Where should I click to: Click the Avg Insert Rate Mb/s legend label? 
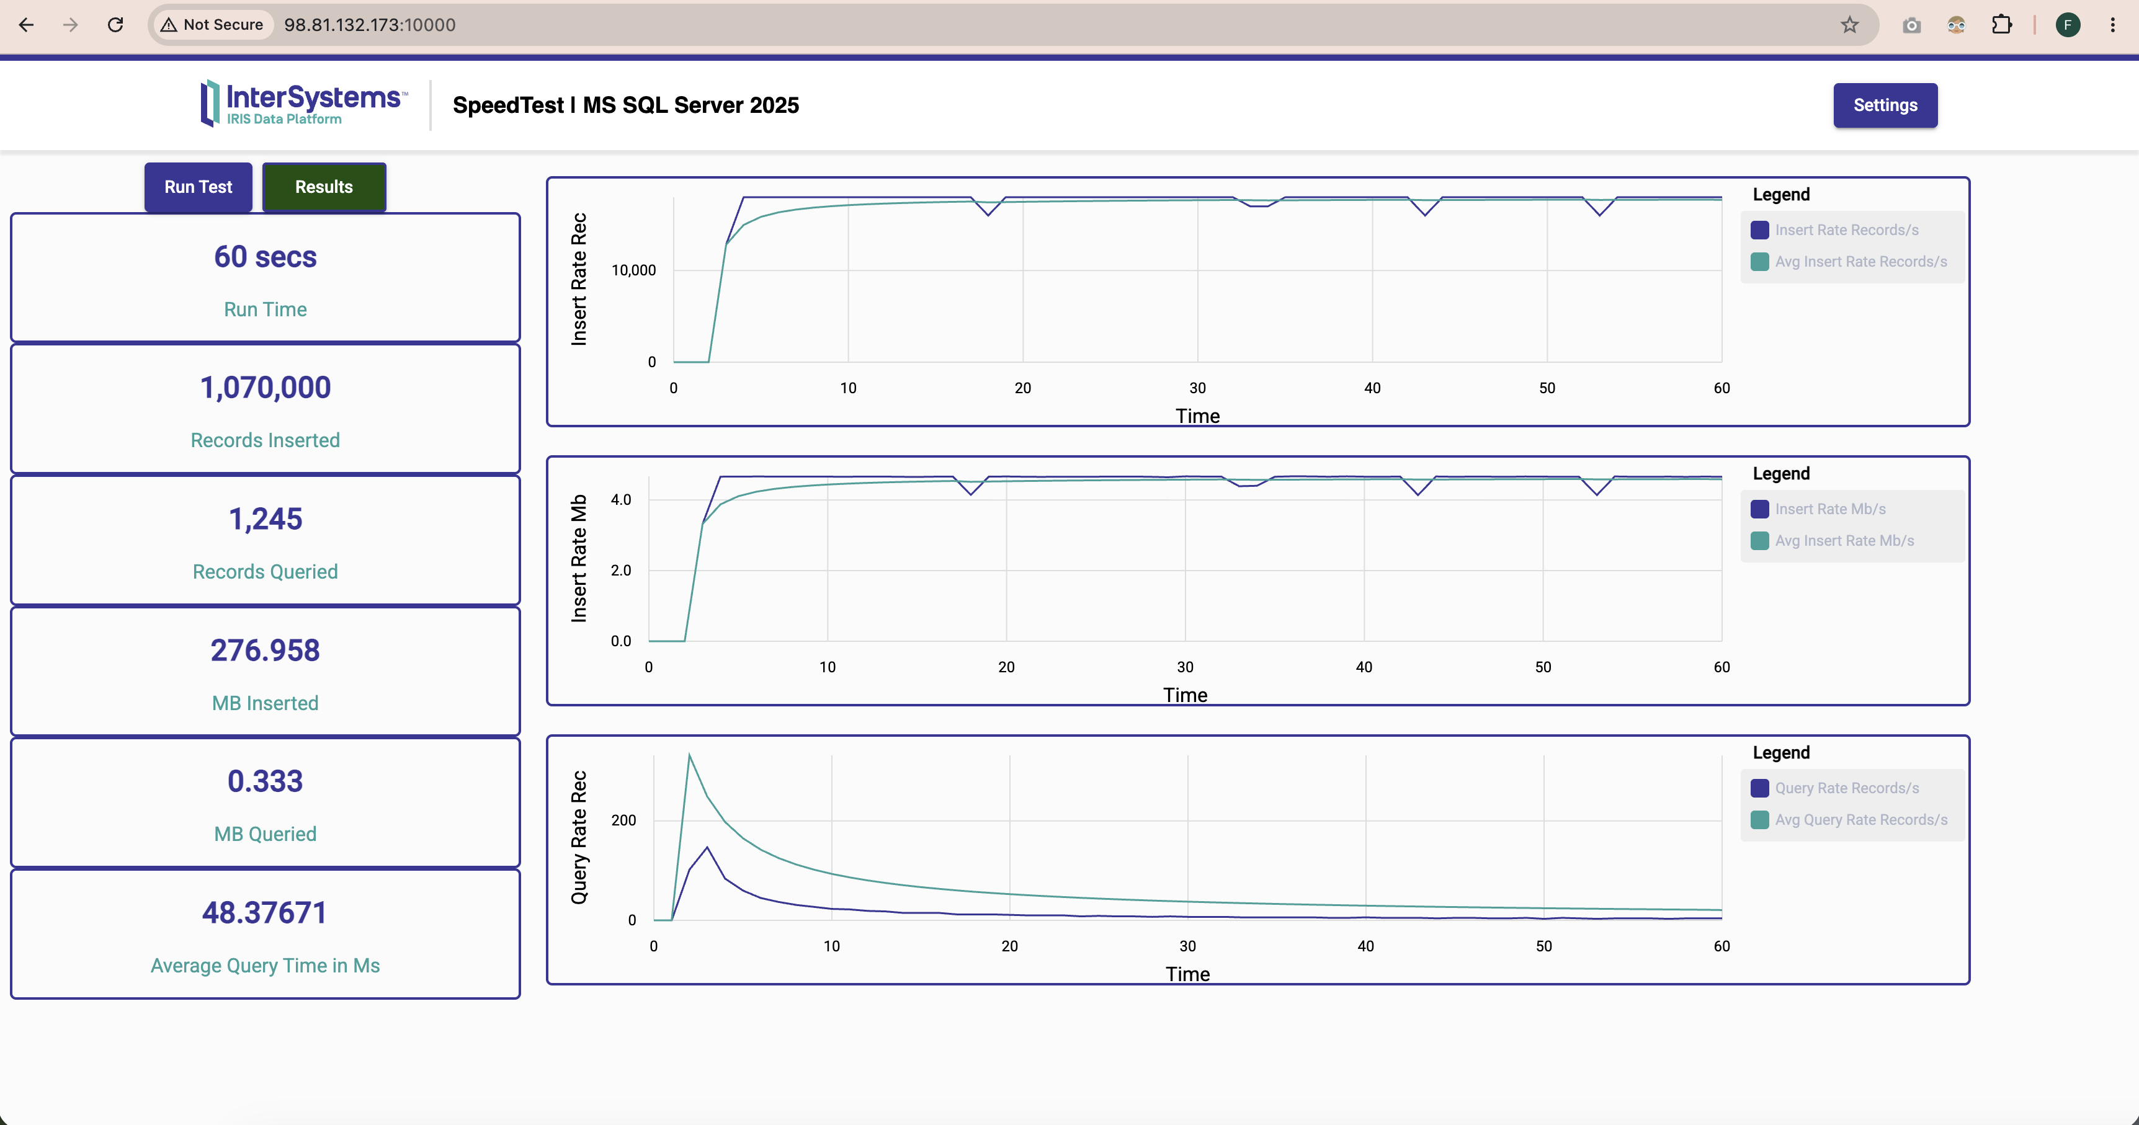click(x=1844, y=541)
